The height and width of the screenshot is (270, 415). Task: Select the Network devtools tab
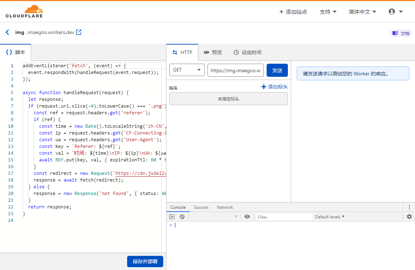225,207
